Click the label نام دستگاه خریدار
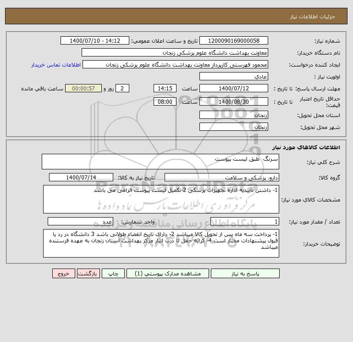 (x=319, y=53)
